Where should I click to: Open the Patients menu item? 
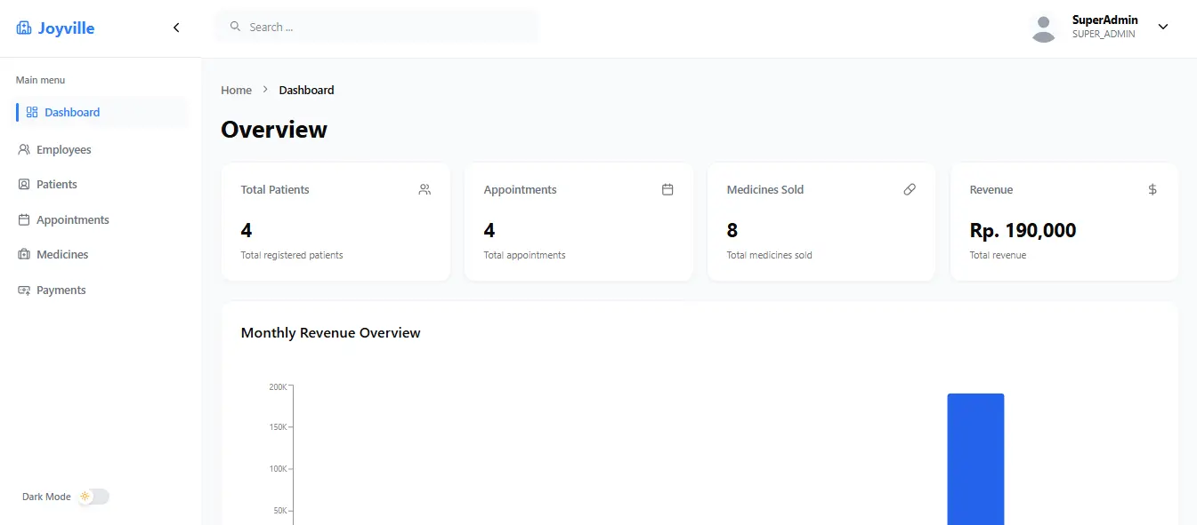56,185
